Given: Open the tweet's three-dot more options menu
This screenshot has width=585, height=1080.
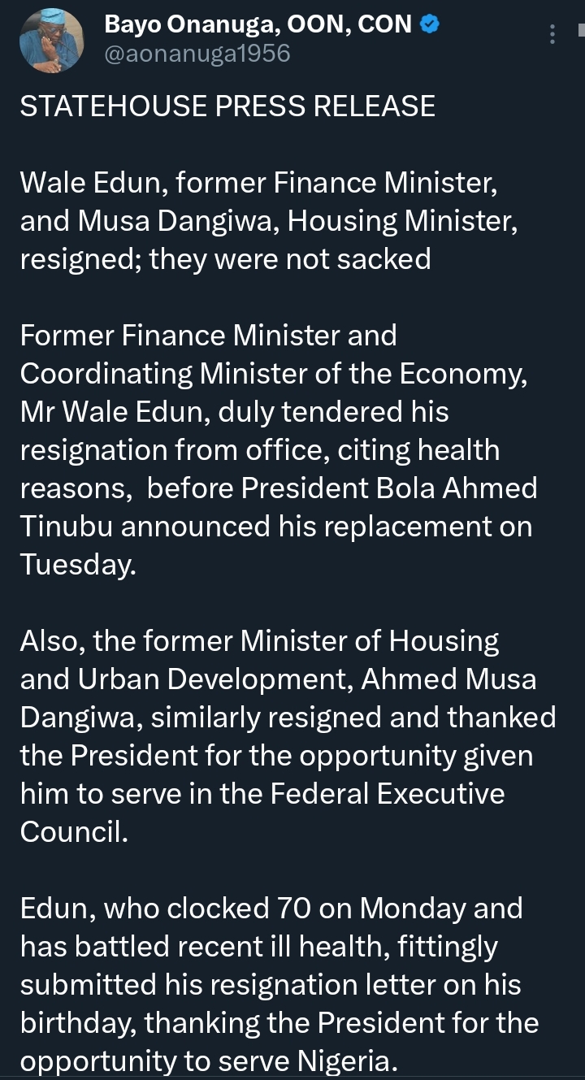Looking at the screenshot, I should click(552, 34).
